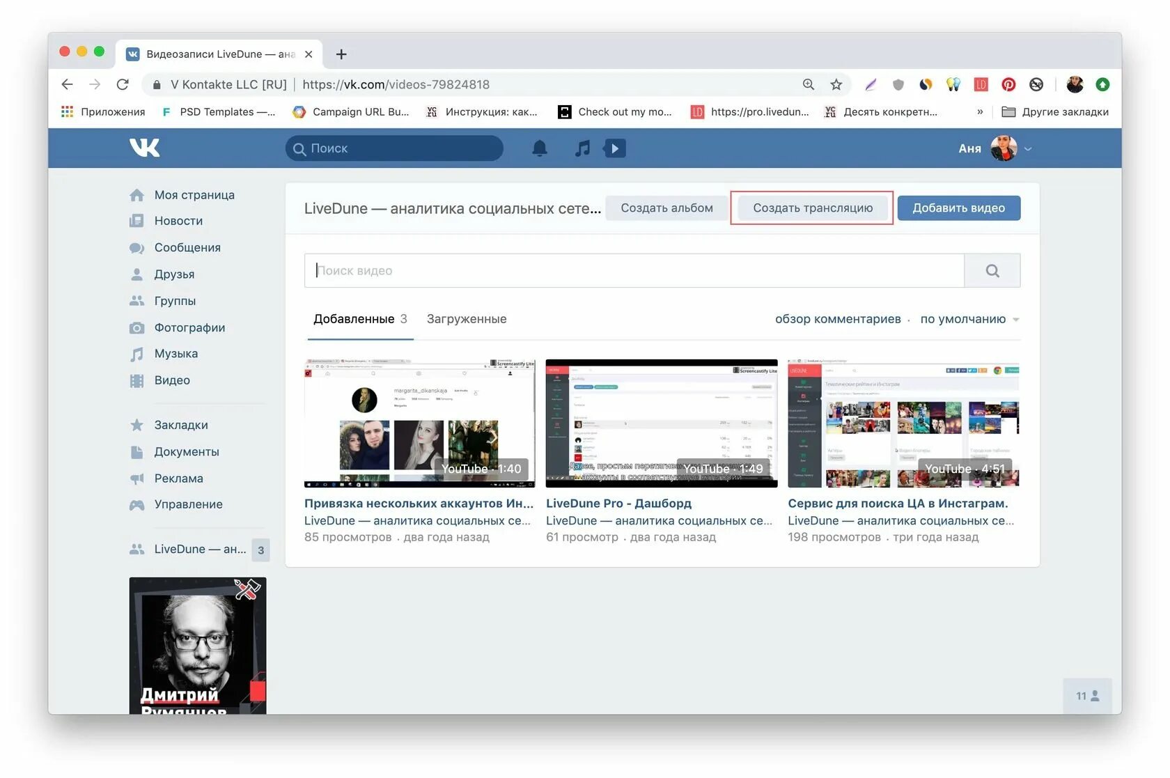Open the Сервис для поиска ЦА video title
The image size is (1170, 778).
pyautogui.click(x=898, y=504)
